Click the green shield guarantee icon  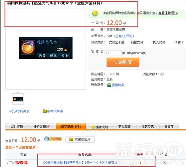coord(95,13)
